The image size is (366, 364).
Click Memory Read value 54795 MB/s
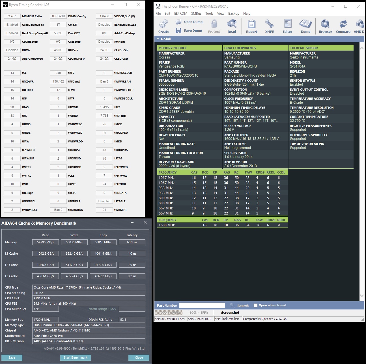(x=46, y=242)
